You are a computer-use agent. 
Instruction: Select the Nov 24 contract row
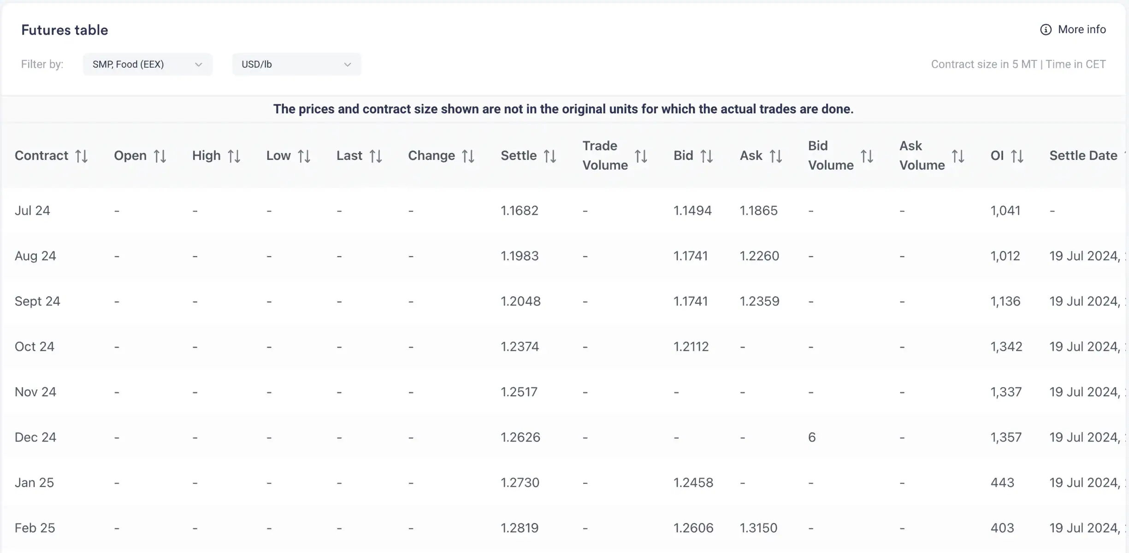coord(563,392)
